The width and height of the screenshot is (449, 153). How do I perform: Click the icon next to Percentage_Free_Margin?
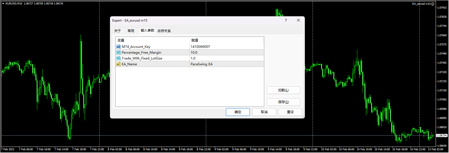[x=118, y=53]
